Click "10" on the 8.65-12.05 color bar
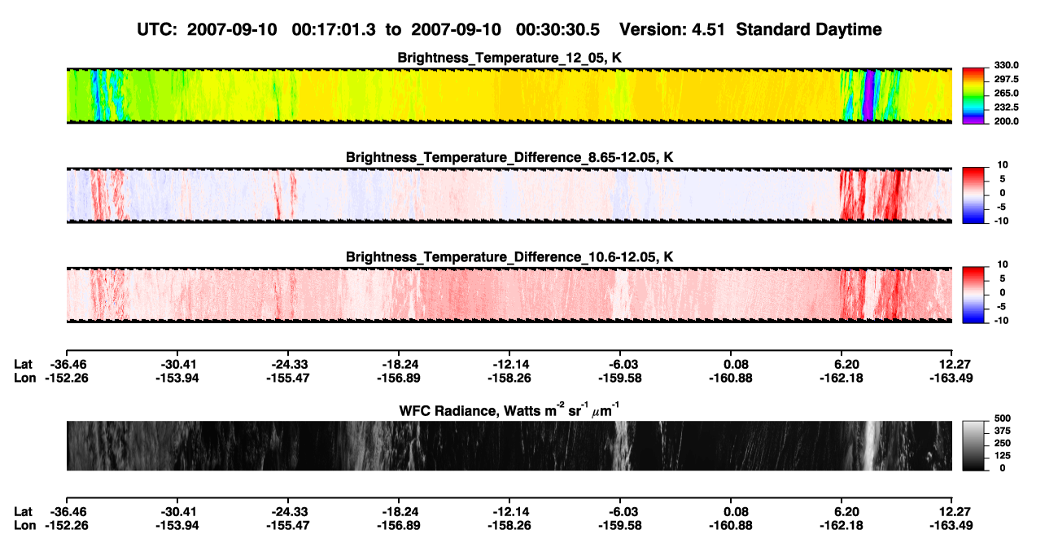Viewport: 1058px width, 543px height. [1001, 165]
